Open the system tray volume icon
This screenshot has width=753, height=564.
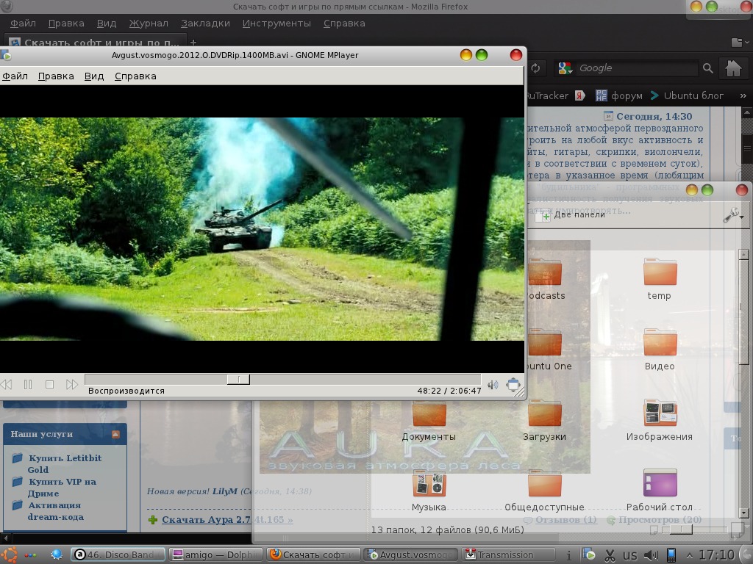651,555
